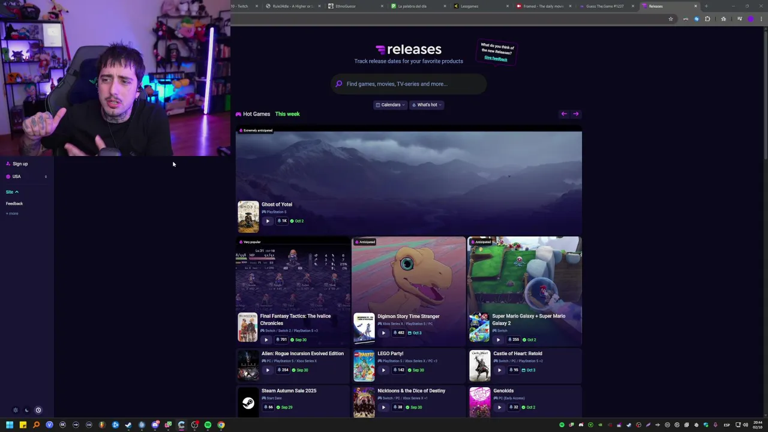Click the search magnifier icon in search bar
The image size is (768, 432).
[339, 84]
